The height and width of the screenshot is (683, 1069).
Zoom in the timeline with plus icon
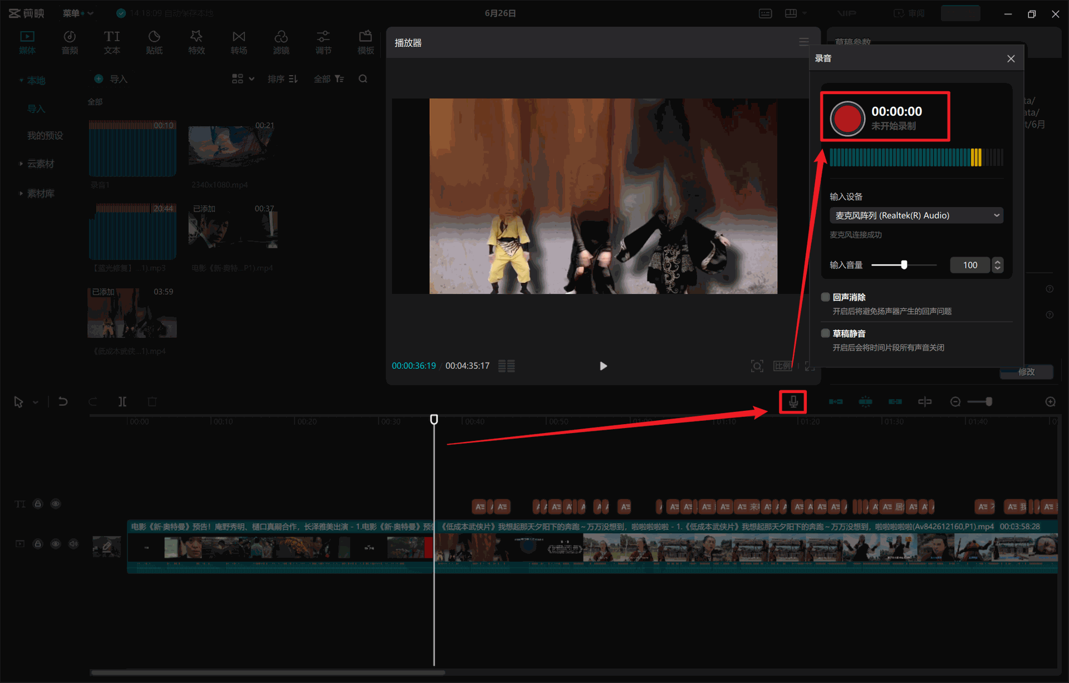coord(1050,401)
